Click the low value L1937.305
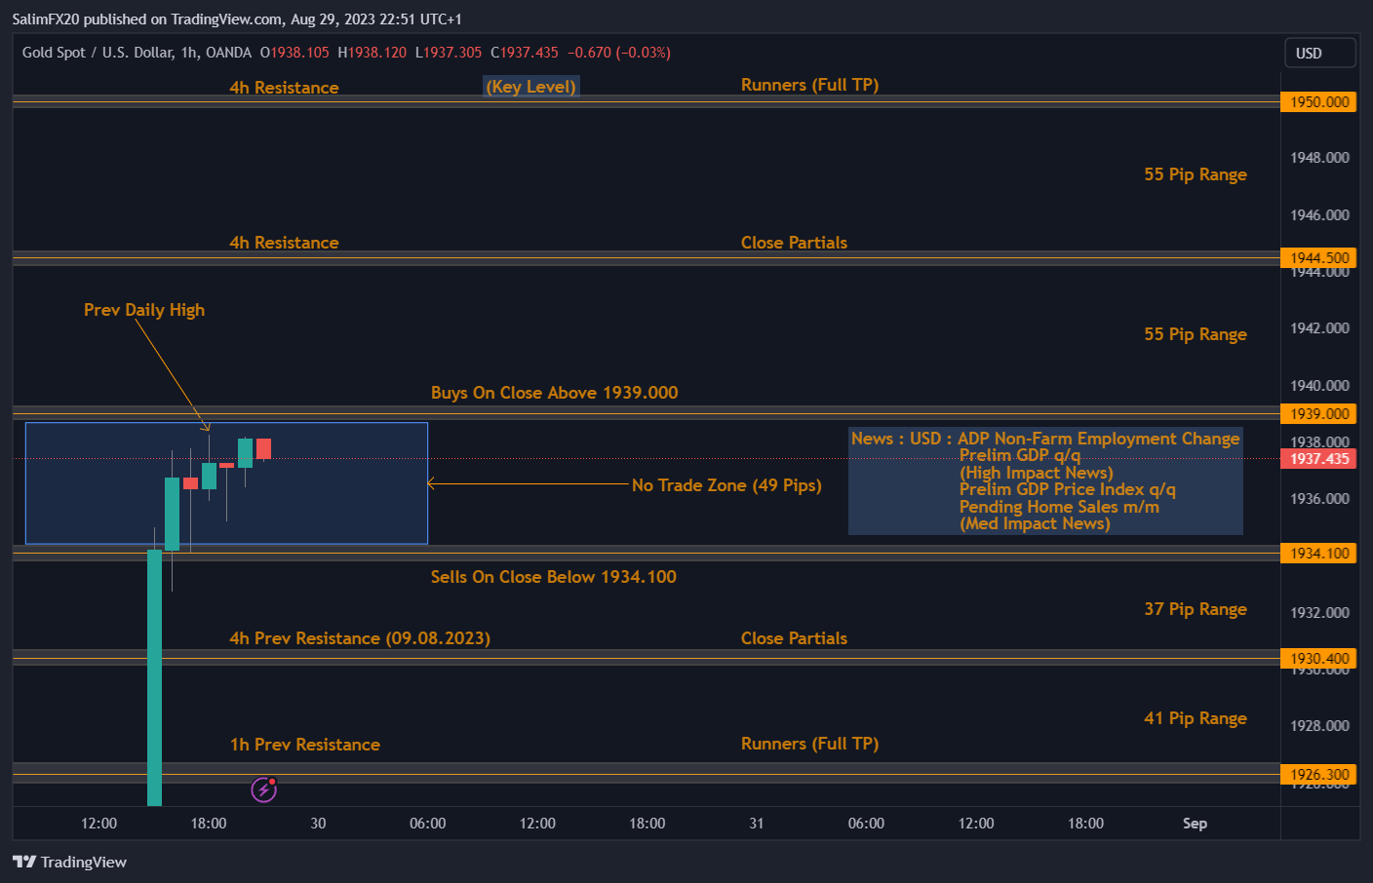Viewport: 1373px width, 883px height. [449, 53]
